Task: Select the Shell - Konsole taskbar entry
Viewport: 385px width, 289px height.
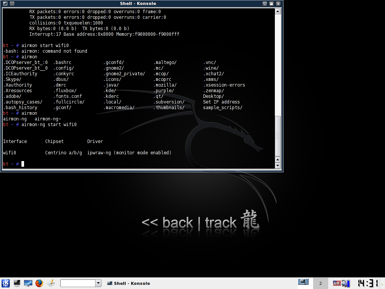Action: click(129, 283)
